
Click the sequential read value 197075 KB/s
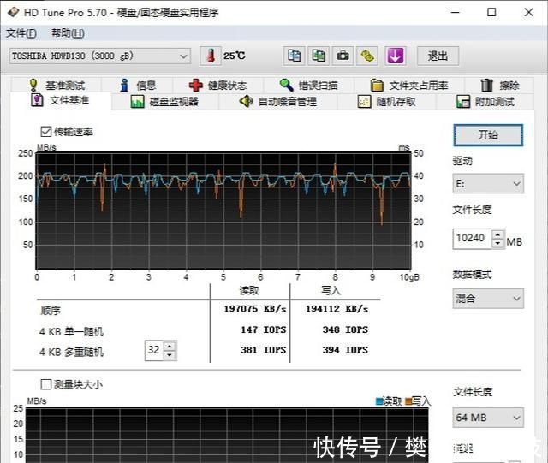point(255,309)
